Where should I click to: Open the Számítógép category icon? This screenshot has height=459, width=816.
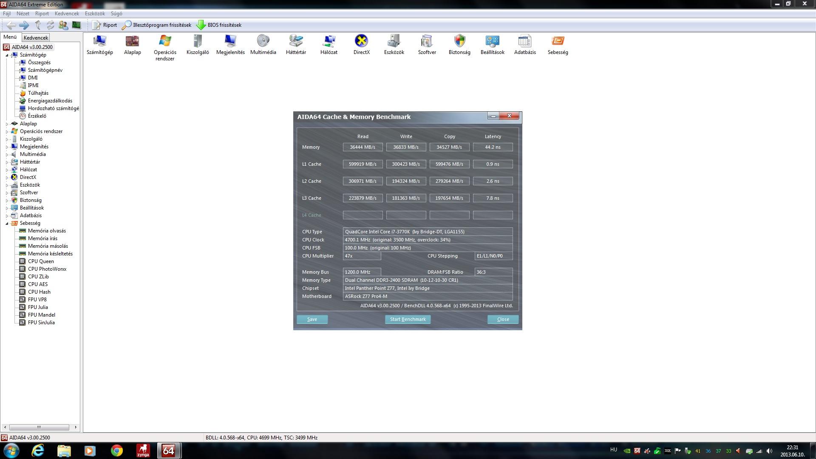tap(100, 45)
